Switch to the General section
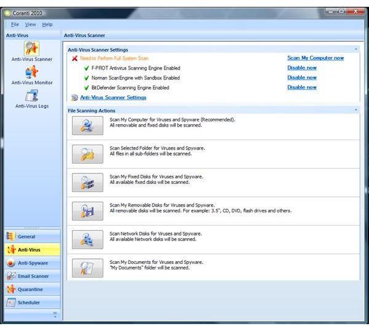Image resolution: width=369 pixels, height=326 pixels. coord(33,237)
